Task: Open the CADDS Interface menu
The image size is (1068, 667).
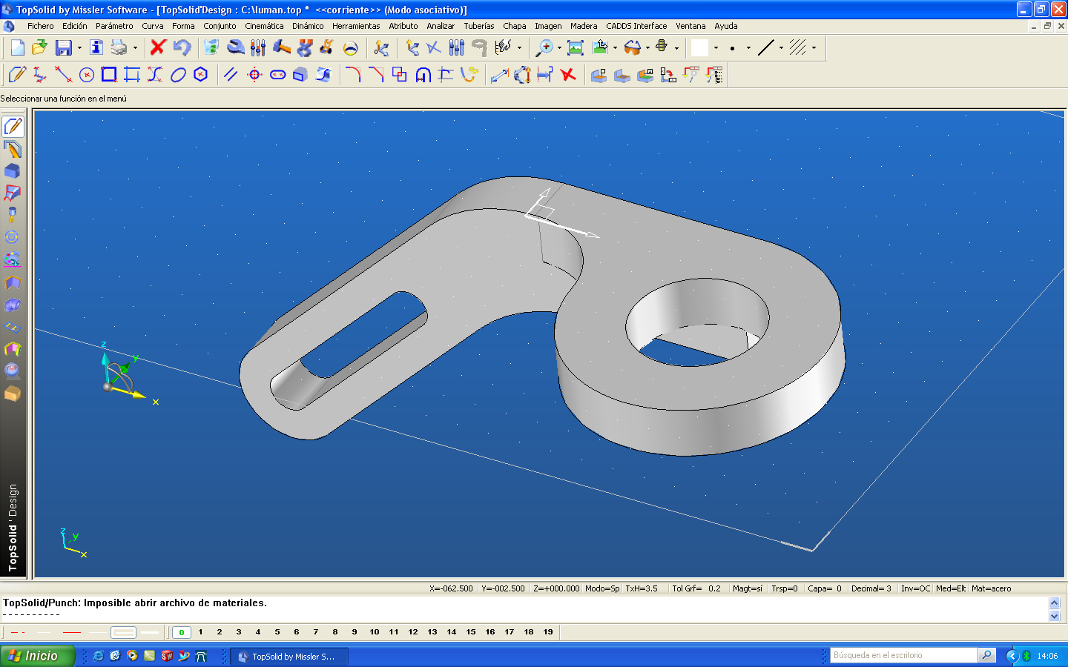Action: 636,26
